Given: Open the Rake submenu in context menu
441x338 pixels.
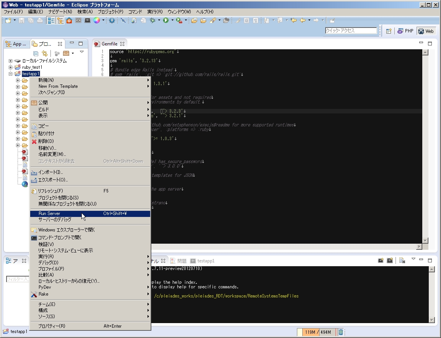Looking at the screenshot, I should click(90, 294).
